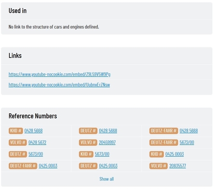The height and width of the screenshot is (193, 216).
Task: Open DEUTZ-FAHR reference number 0428 5668
Action: [189, 131]
